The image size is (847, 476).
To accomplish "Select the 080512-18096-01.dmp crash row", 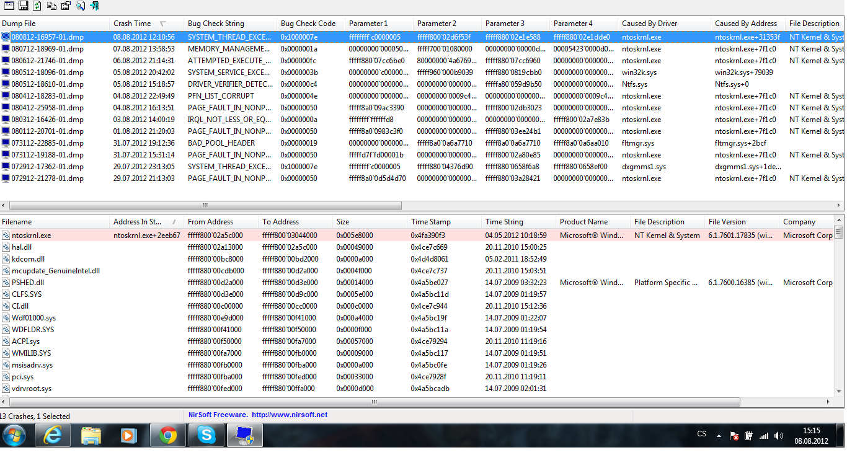I will coord(422,73).
